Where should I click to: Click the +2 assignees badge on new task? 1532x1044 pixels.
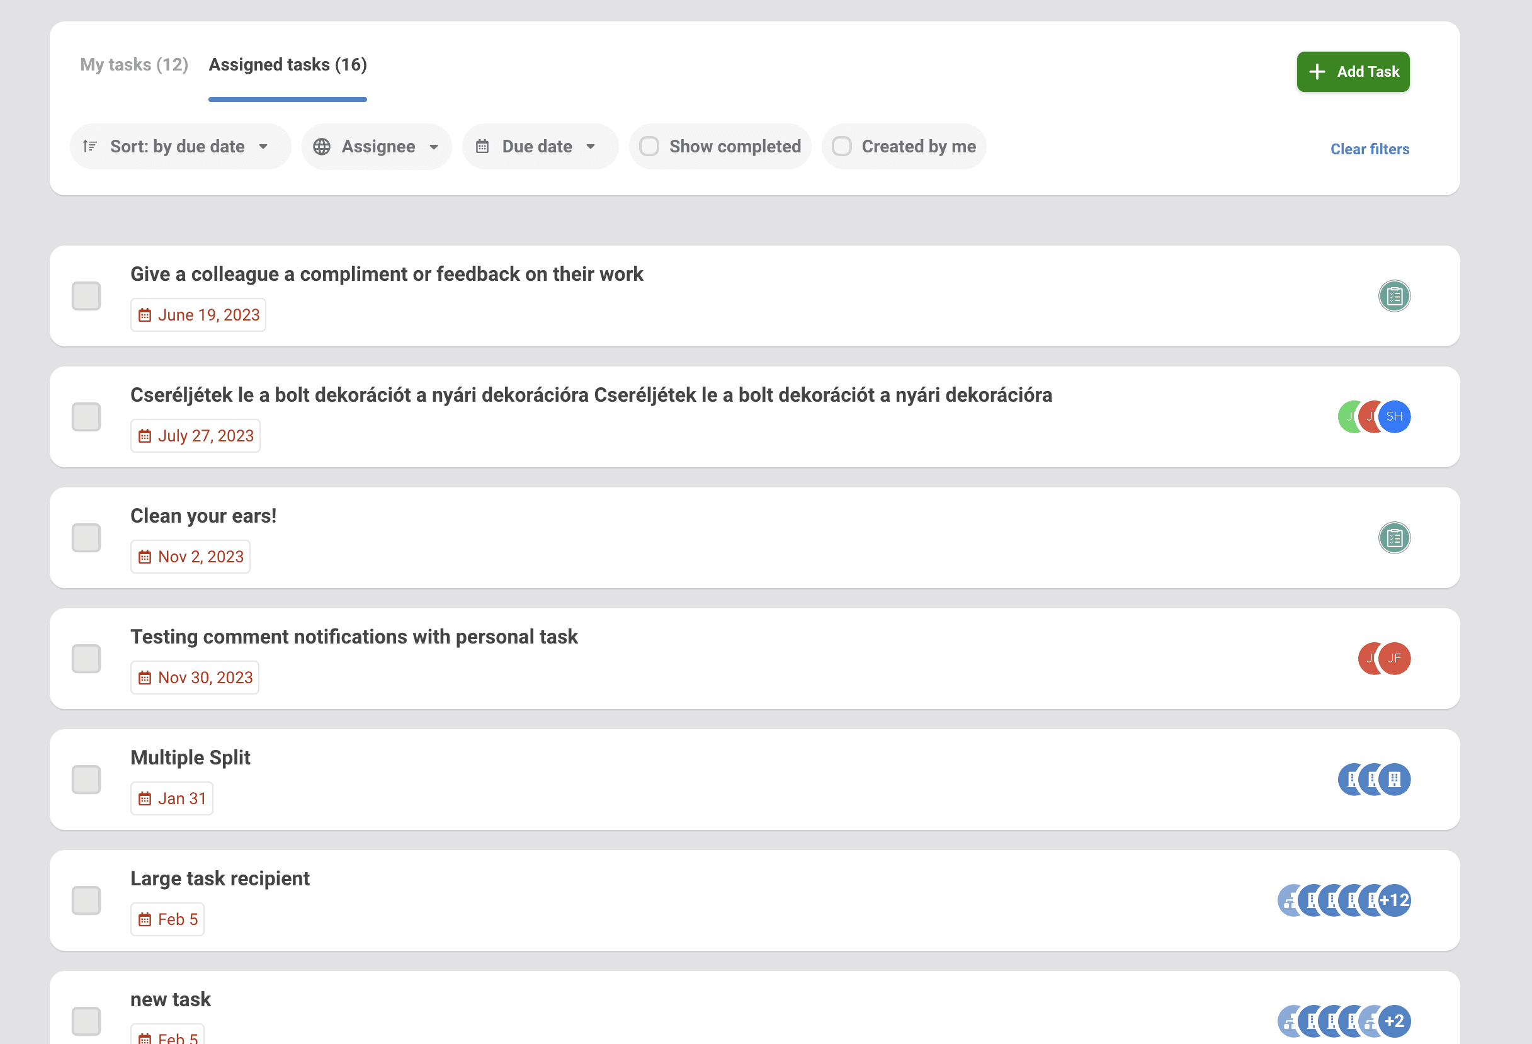click(x=1394, y=1021)
